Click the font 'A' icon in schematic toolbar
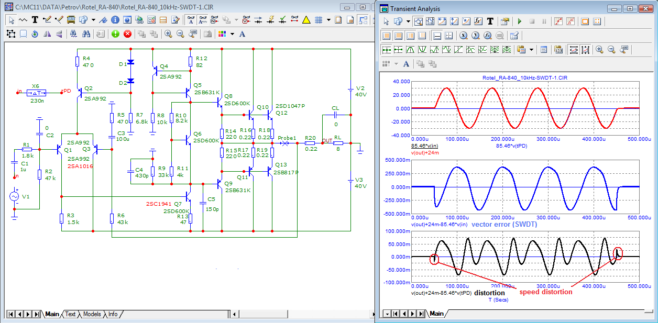This screenshot has width=658, height=323. pyautogui.click(x=242, y=34)
